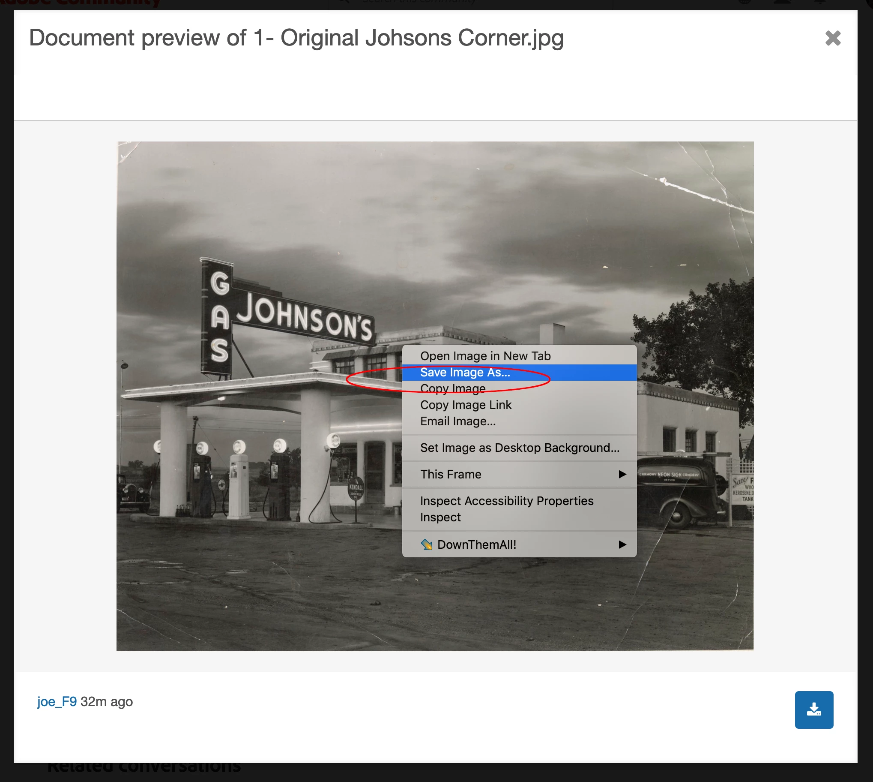The height and width of the screenshot is (782, 873).
Task: Click the DownThemAll! extension icon
Action: pos(426,544)
